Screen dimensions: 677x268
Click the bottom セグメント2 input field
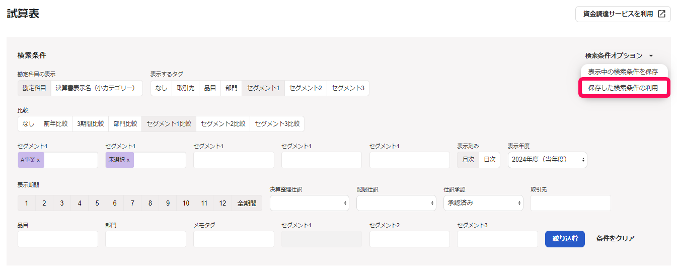(x=410, y=239)
